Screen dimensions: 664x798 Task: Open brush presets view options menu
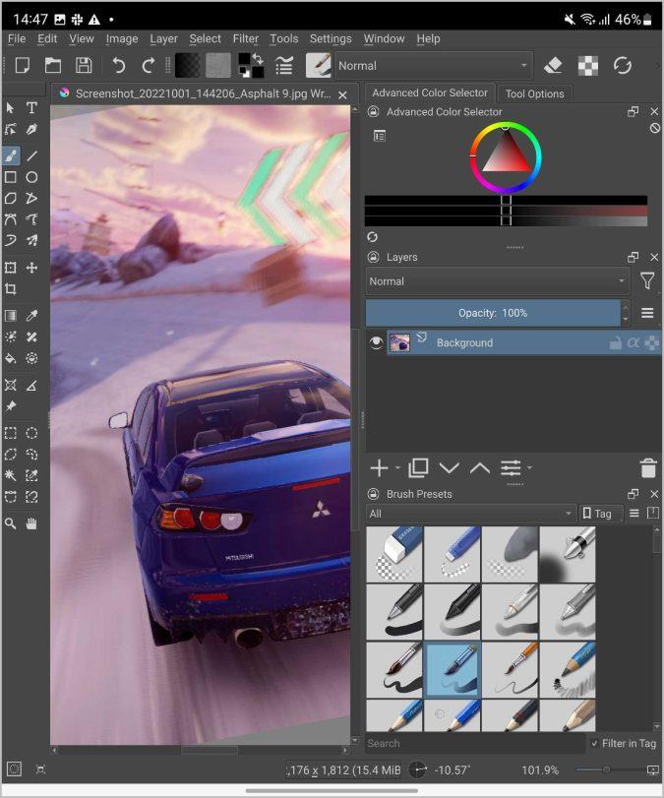click(x=634, y=514)
